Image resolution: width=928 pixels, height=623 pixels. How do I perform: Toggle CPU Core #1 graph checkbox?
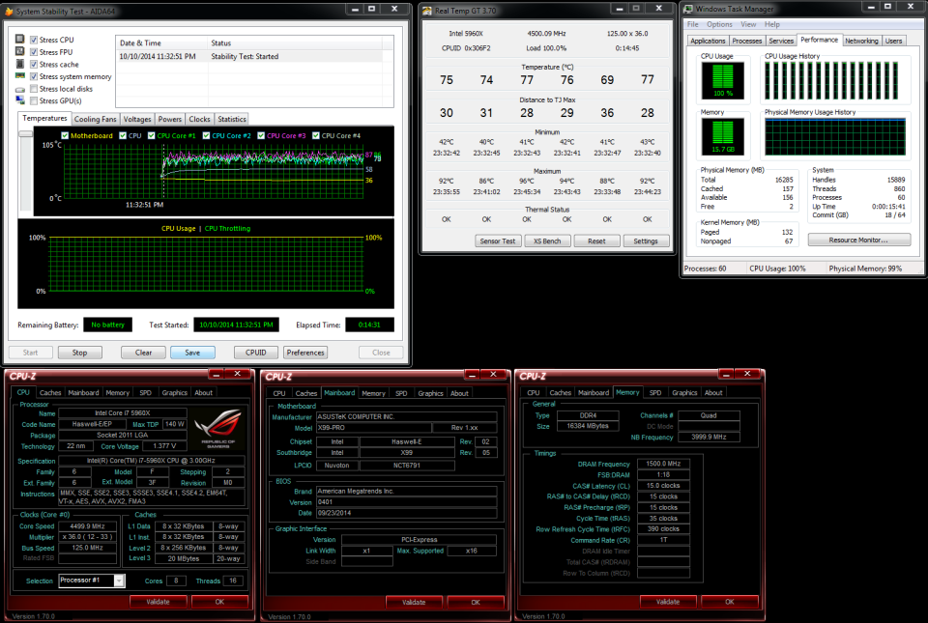coord(152,135)
